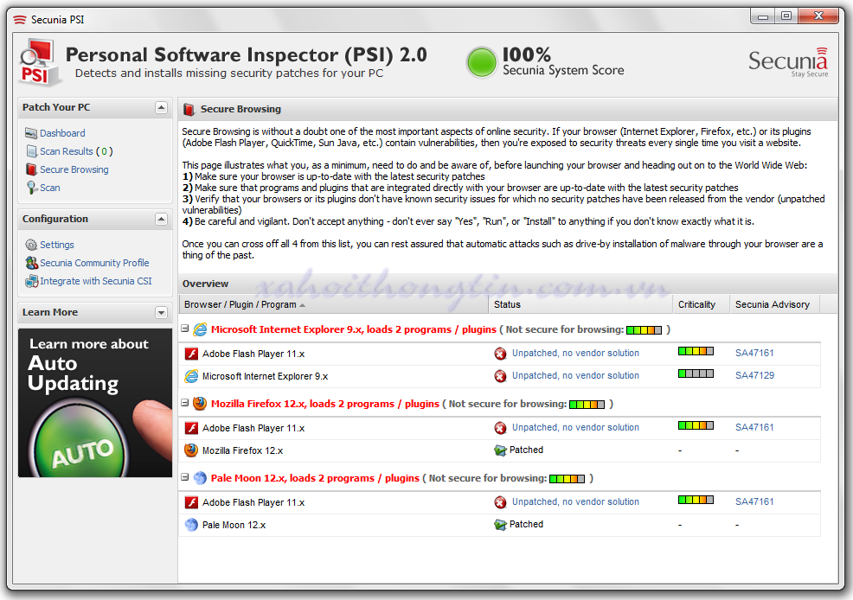Click the Secunia logo at top right
The image size is (853, 600).
[x=788, y=62]
